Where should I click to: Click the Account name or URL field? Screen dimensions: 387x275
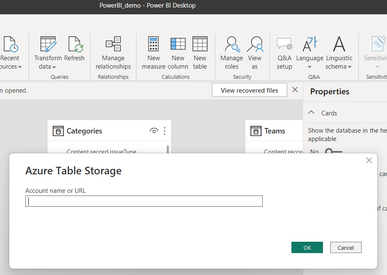point(144,201)
